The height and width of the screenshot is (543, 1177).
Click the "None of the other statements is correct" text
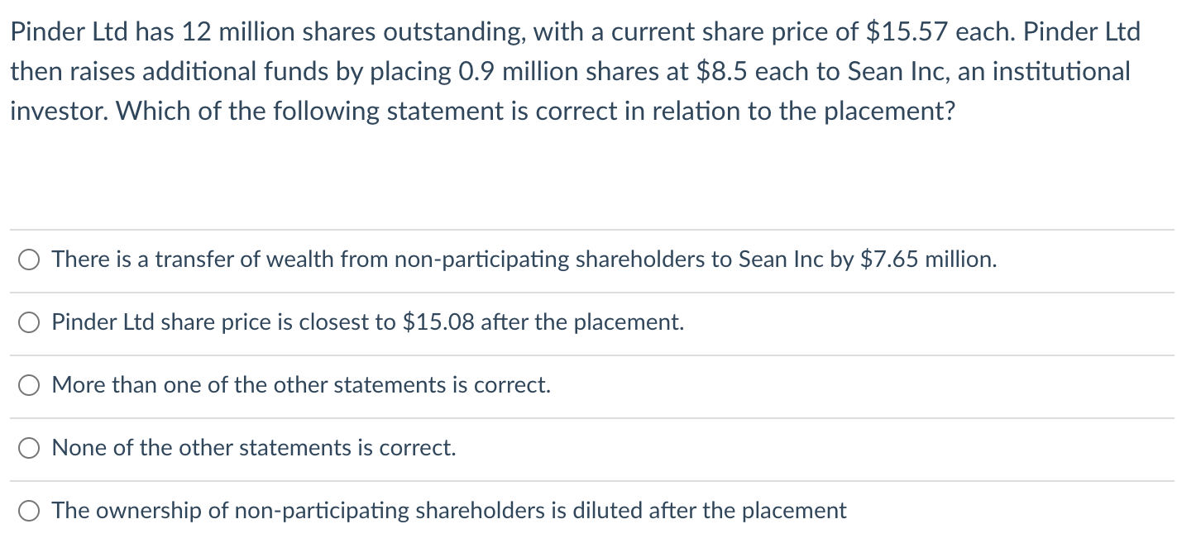(x=254, y=448)
